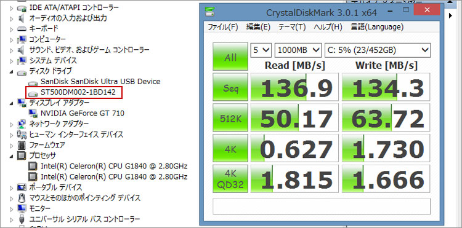Open the test size dropdown showing 1000MB
This screenshot has width=462, height=228.
pyautogui.click(x=298, y=50)
